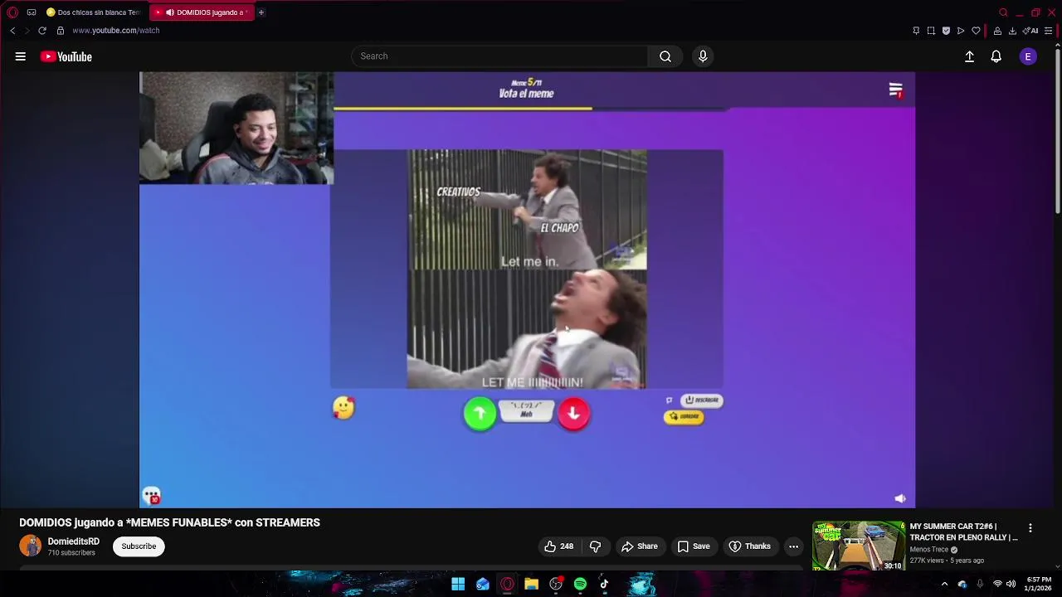Bookmark page with the heart icon

coord(976,31)
